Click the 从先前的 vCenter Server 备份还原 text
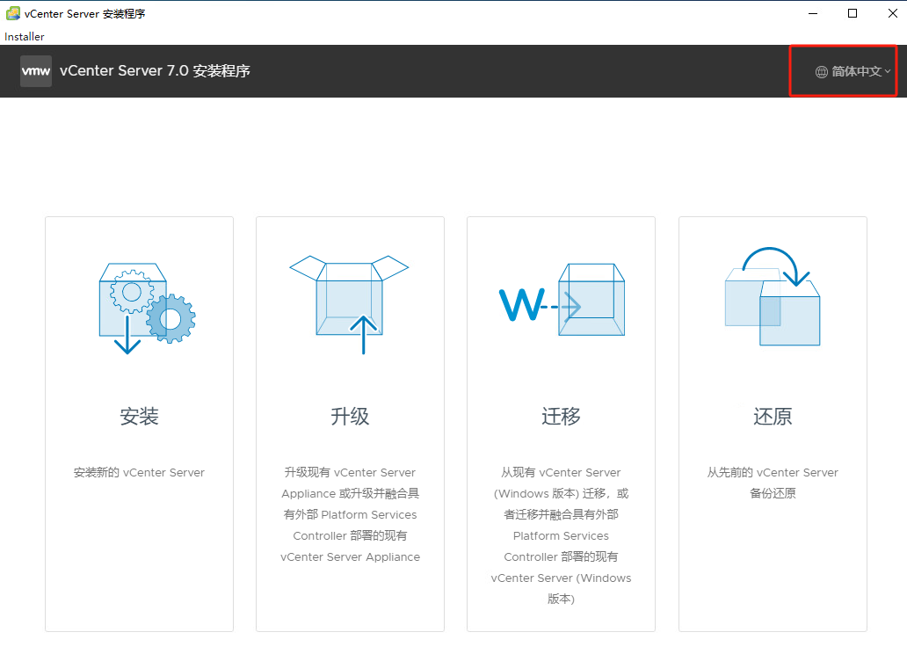Screen dimensions: 907x647 pyautogui.click(x=773, y=483)
